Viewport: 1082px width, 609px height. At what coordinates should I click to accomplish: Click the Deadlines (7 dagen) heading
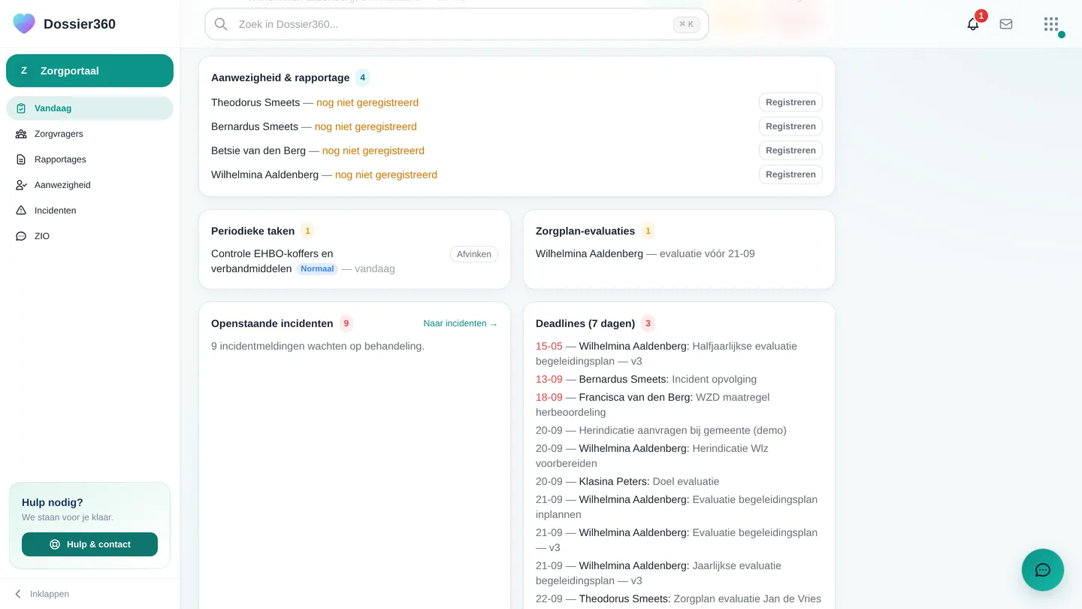(585, 323)
